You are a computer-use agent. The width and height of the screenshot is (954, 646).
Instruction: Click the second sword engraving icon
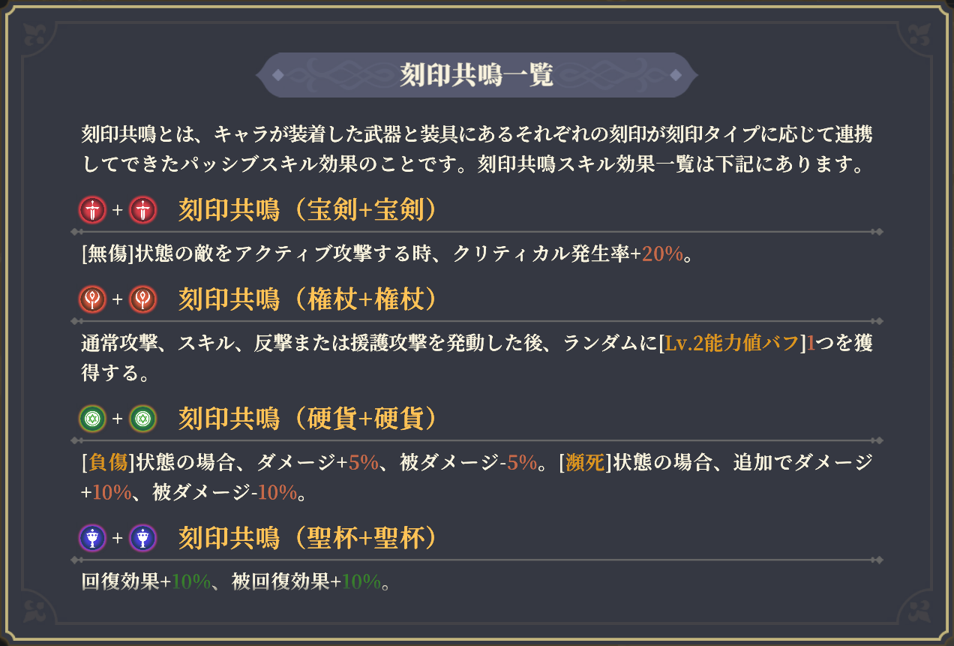pos(142,211)
